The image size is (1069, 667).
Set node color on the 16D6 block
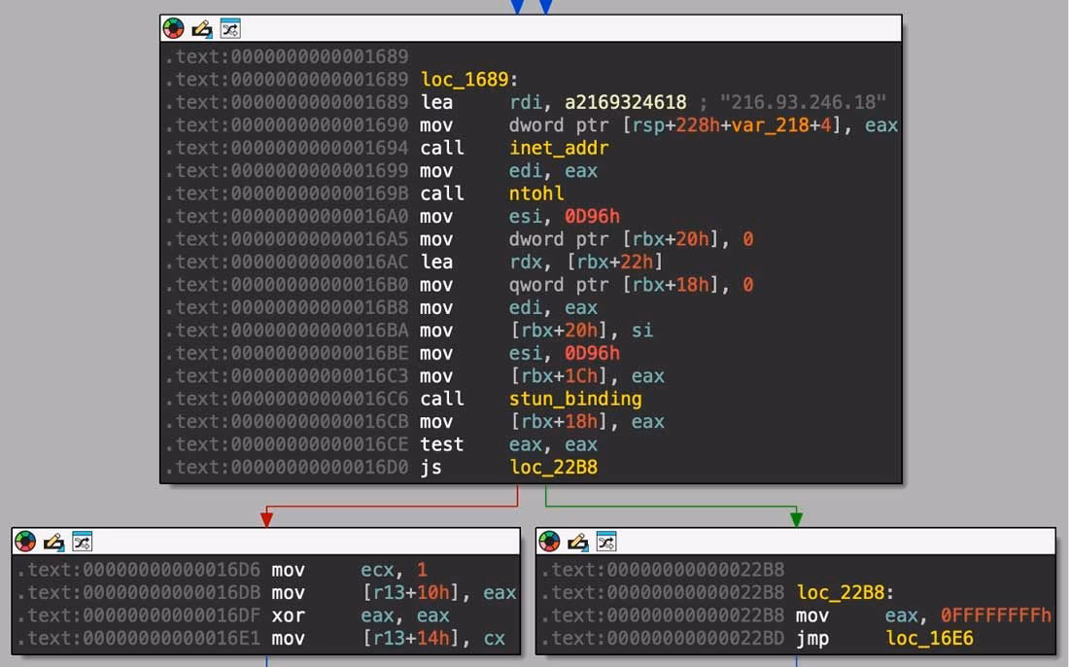point(25,542)
